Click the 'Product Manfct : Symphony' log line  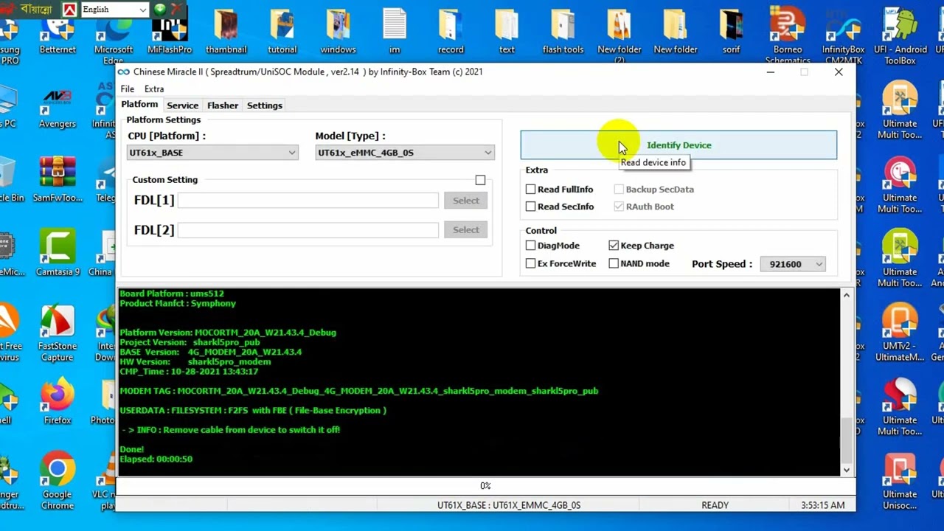pyautogui.click(x=178, y=303)
